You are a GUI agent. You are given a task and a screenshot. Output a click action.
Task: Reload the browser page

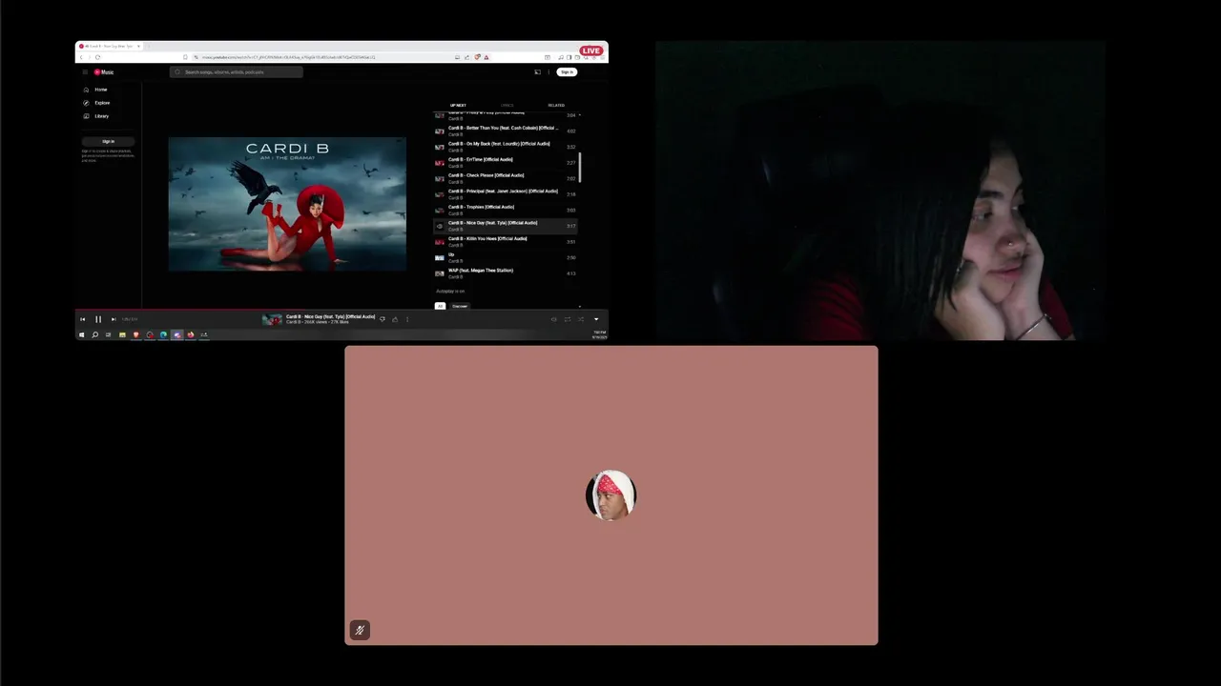(97, 57)
